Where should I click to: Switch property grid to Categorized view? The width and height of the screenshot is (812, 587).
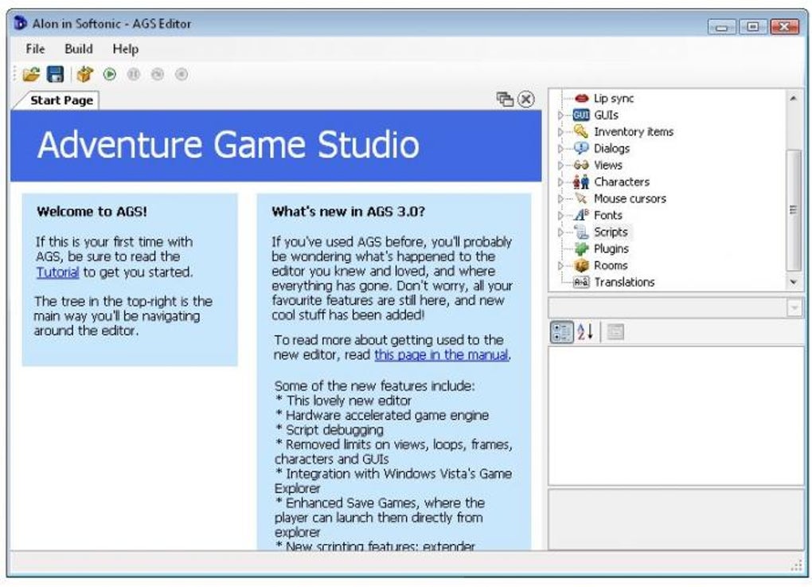(x=562, y=332)
